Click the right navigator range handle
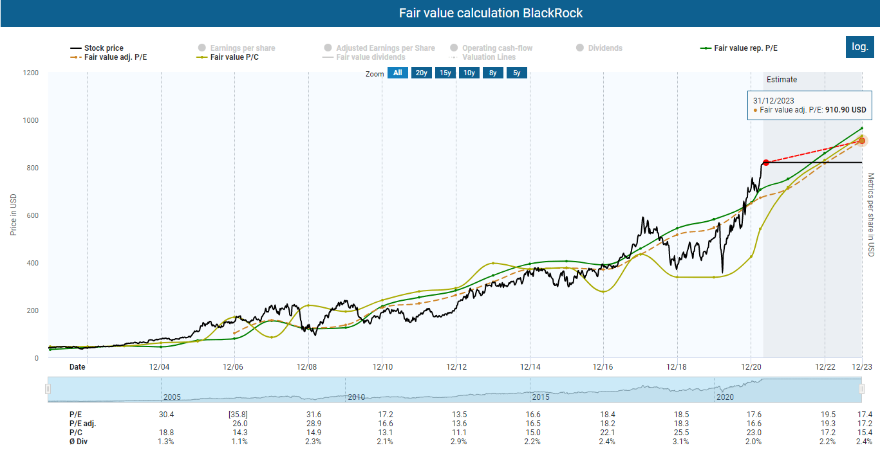 click(863, 390)
